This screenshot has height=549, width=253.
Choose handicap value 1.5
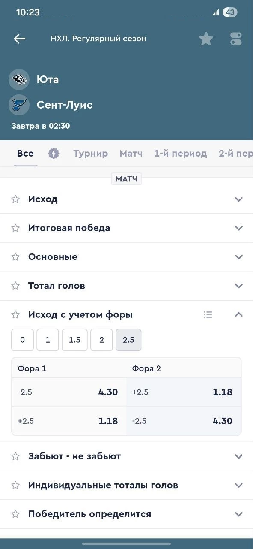tap(74, 340)
